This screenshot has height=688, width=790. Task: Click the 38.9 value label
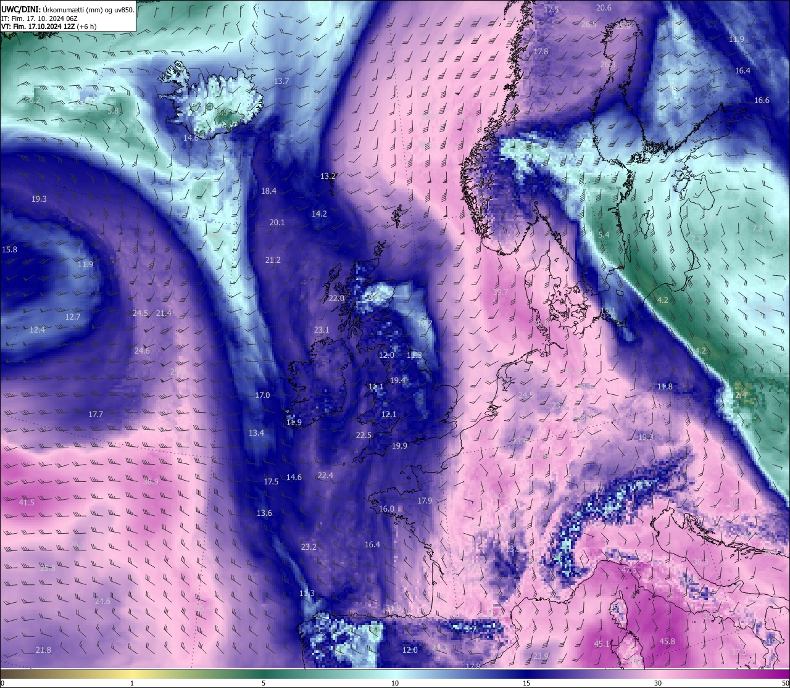coord(151,482)
